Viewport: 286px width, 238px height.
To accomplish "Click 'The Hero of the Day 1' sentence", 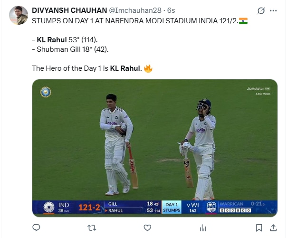I will (x=71, y=68).
